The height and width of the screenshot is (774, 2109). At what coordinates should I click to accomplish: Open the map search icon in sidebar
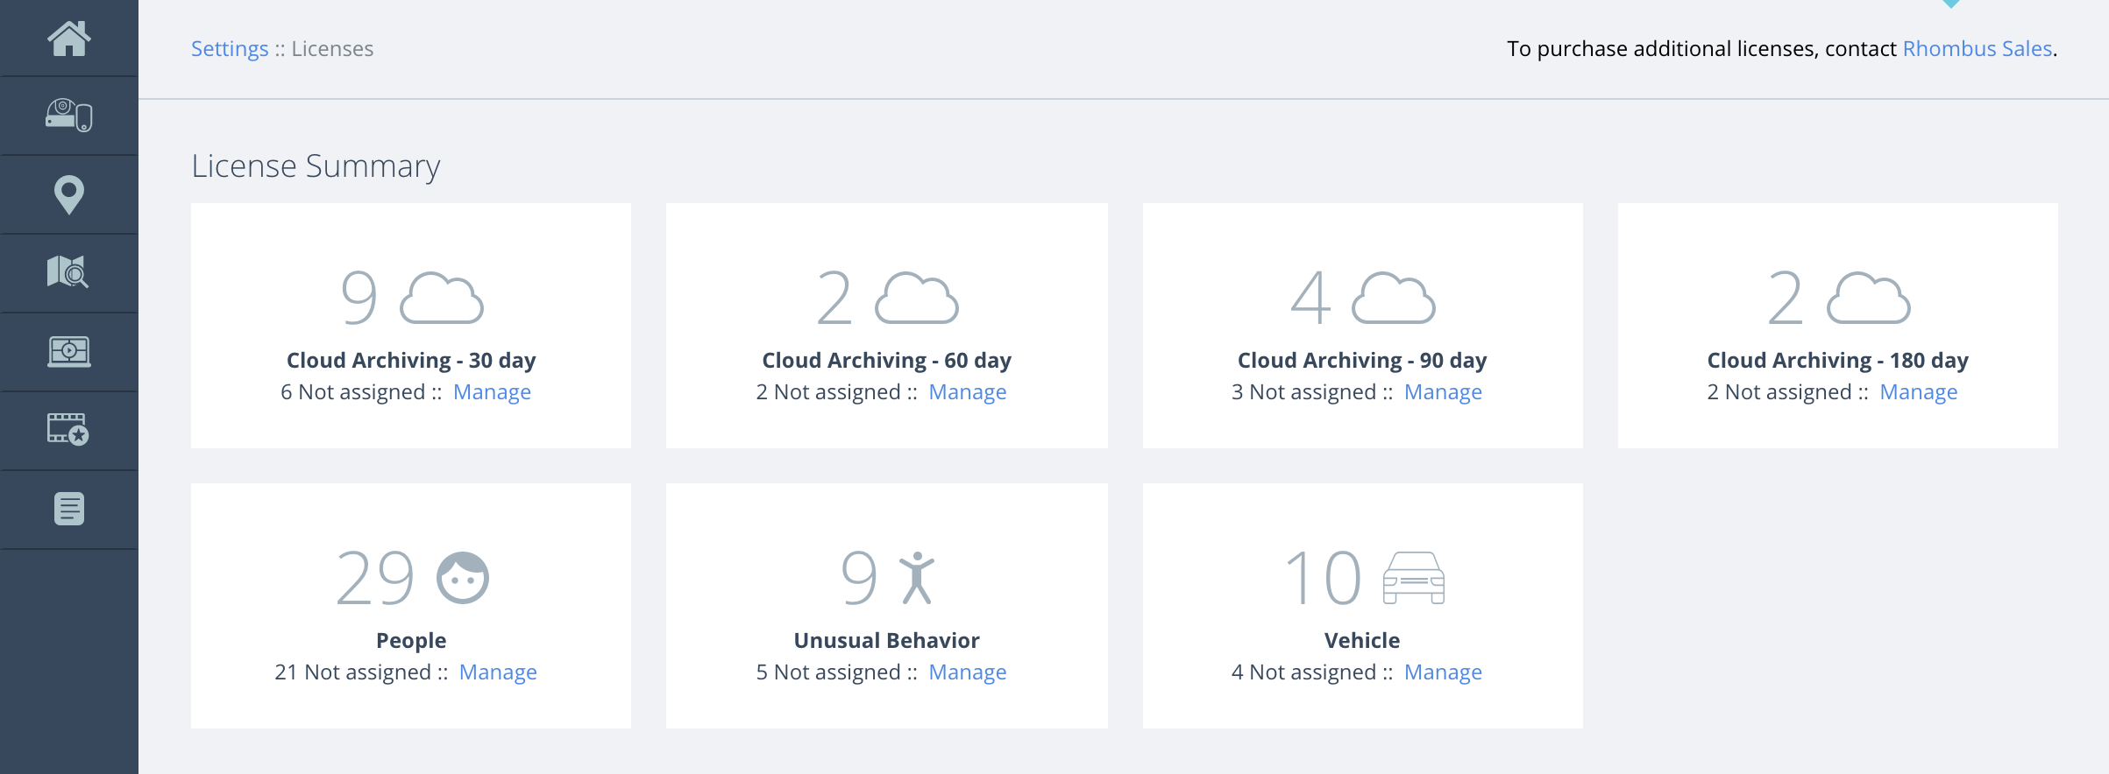pos(69,272)
